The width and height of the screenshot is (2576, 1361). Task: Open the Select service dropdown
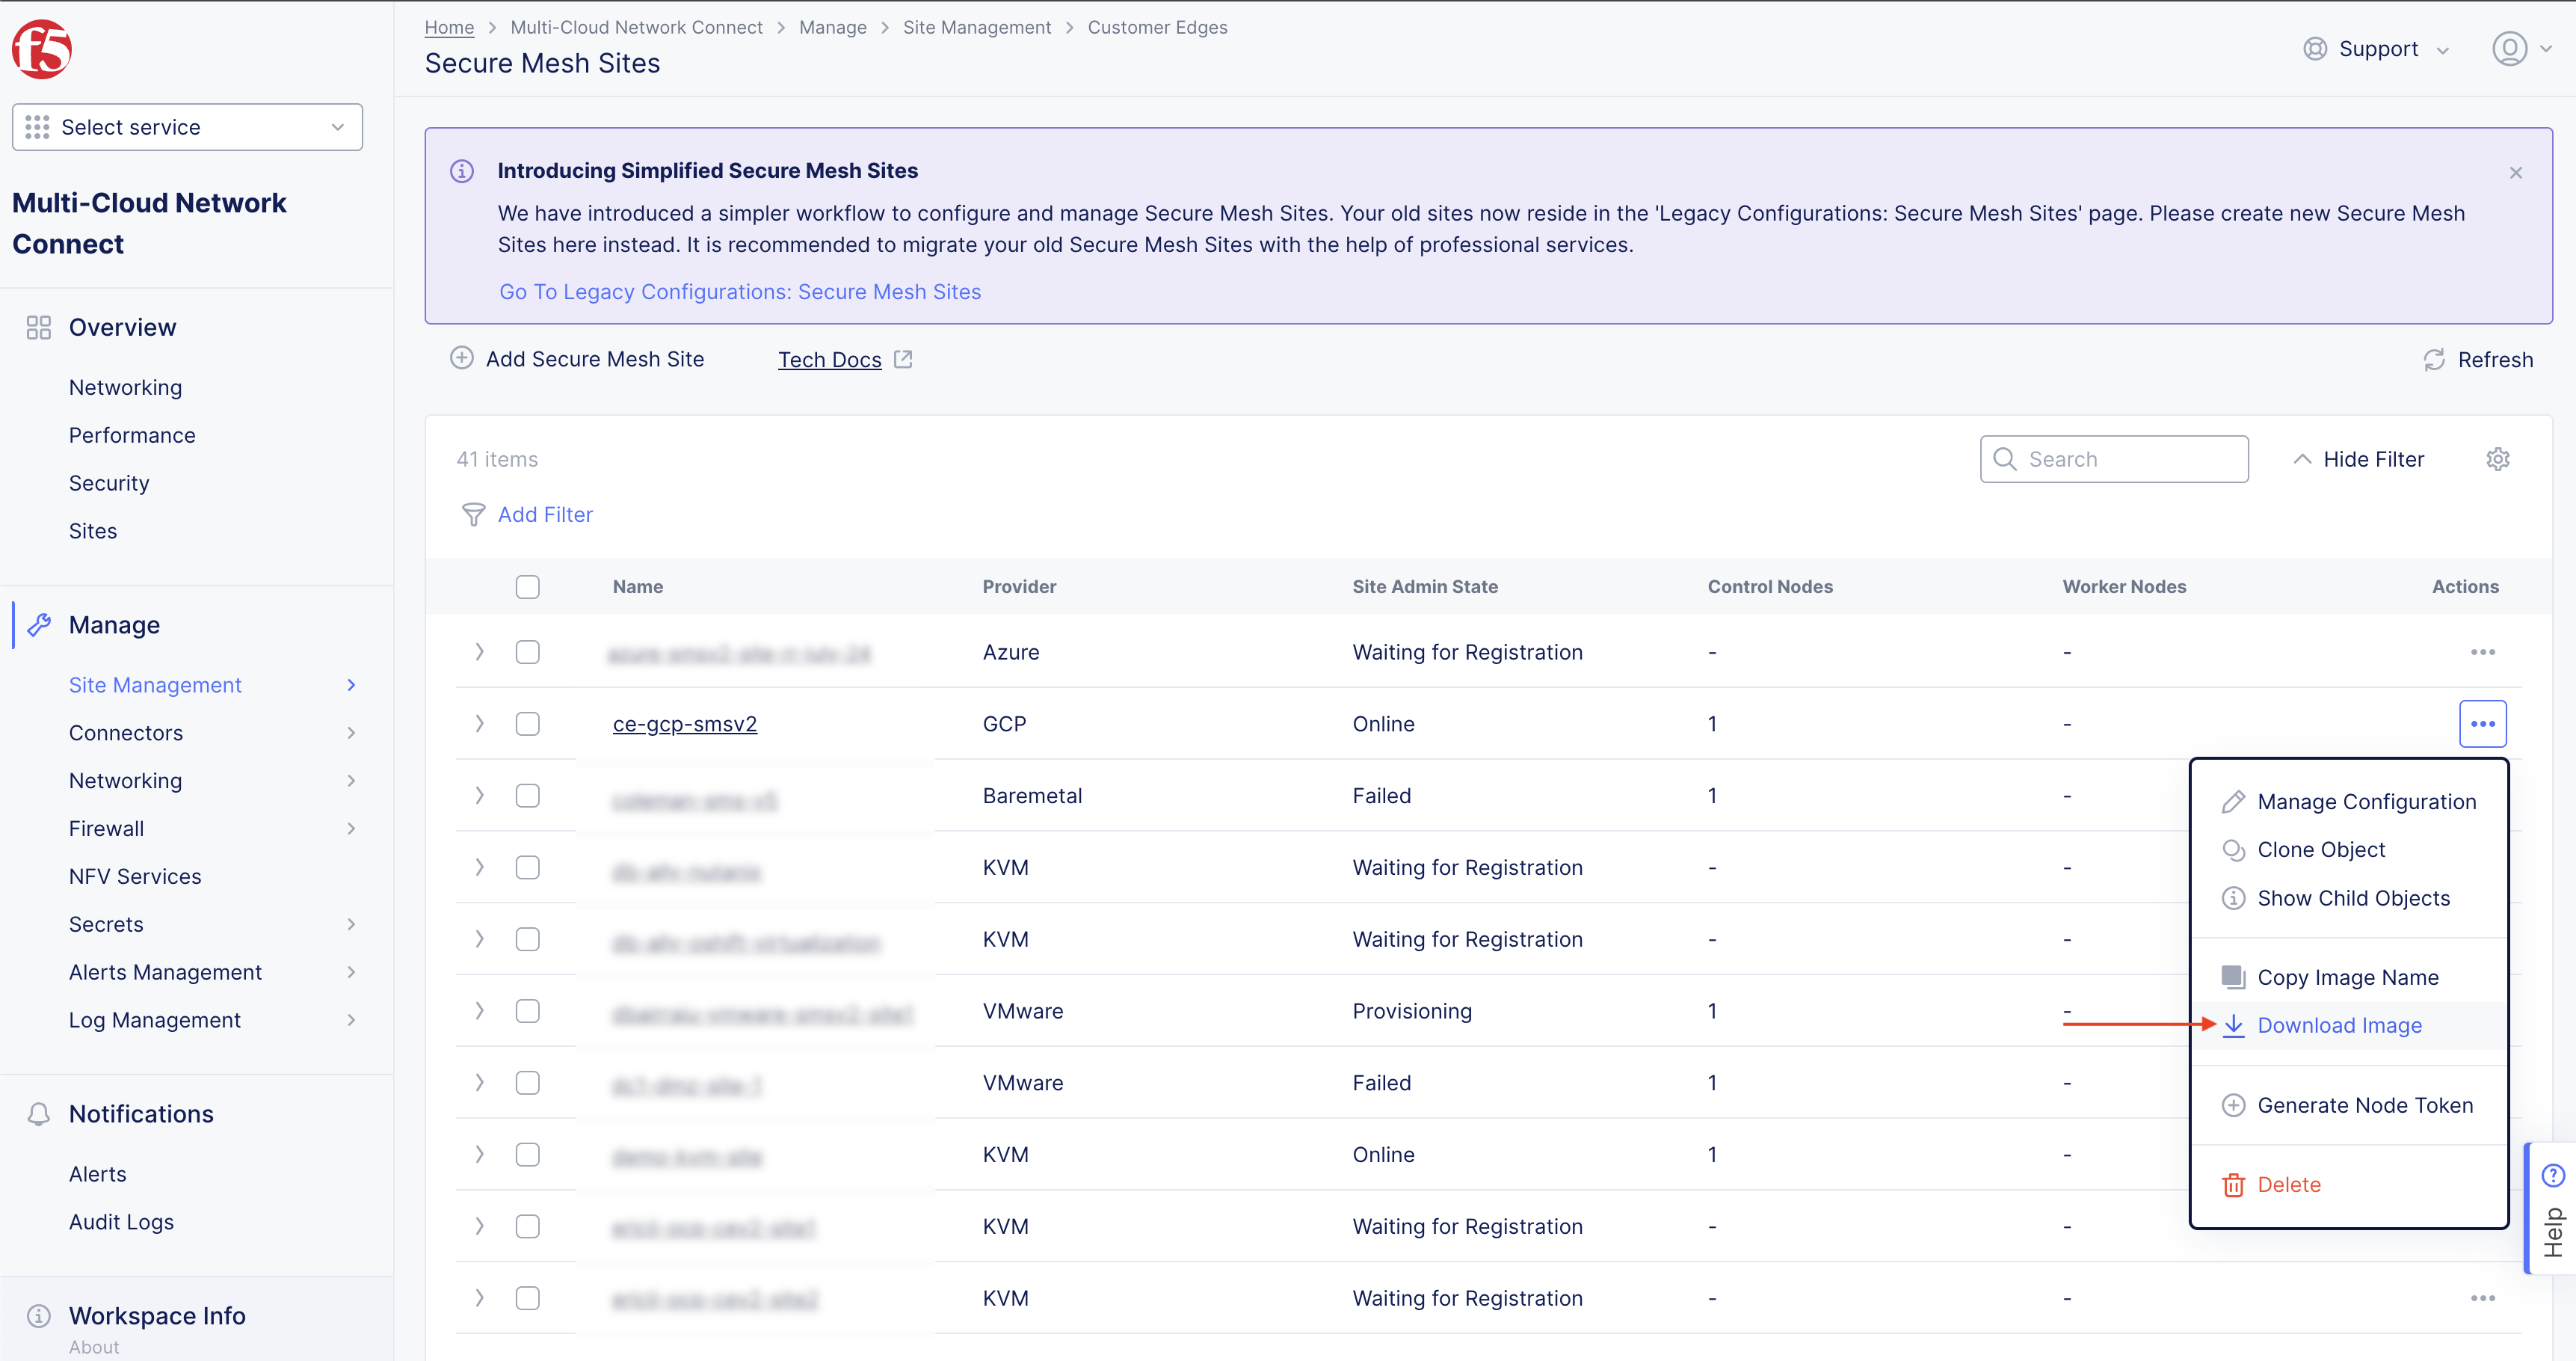pos(187,127)
